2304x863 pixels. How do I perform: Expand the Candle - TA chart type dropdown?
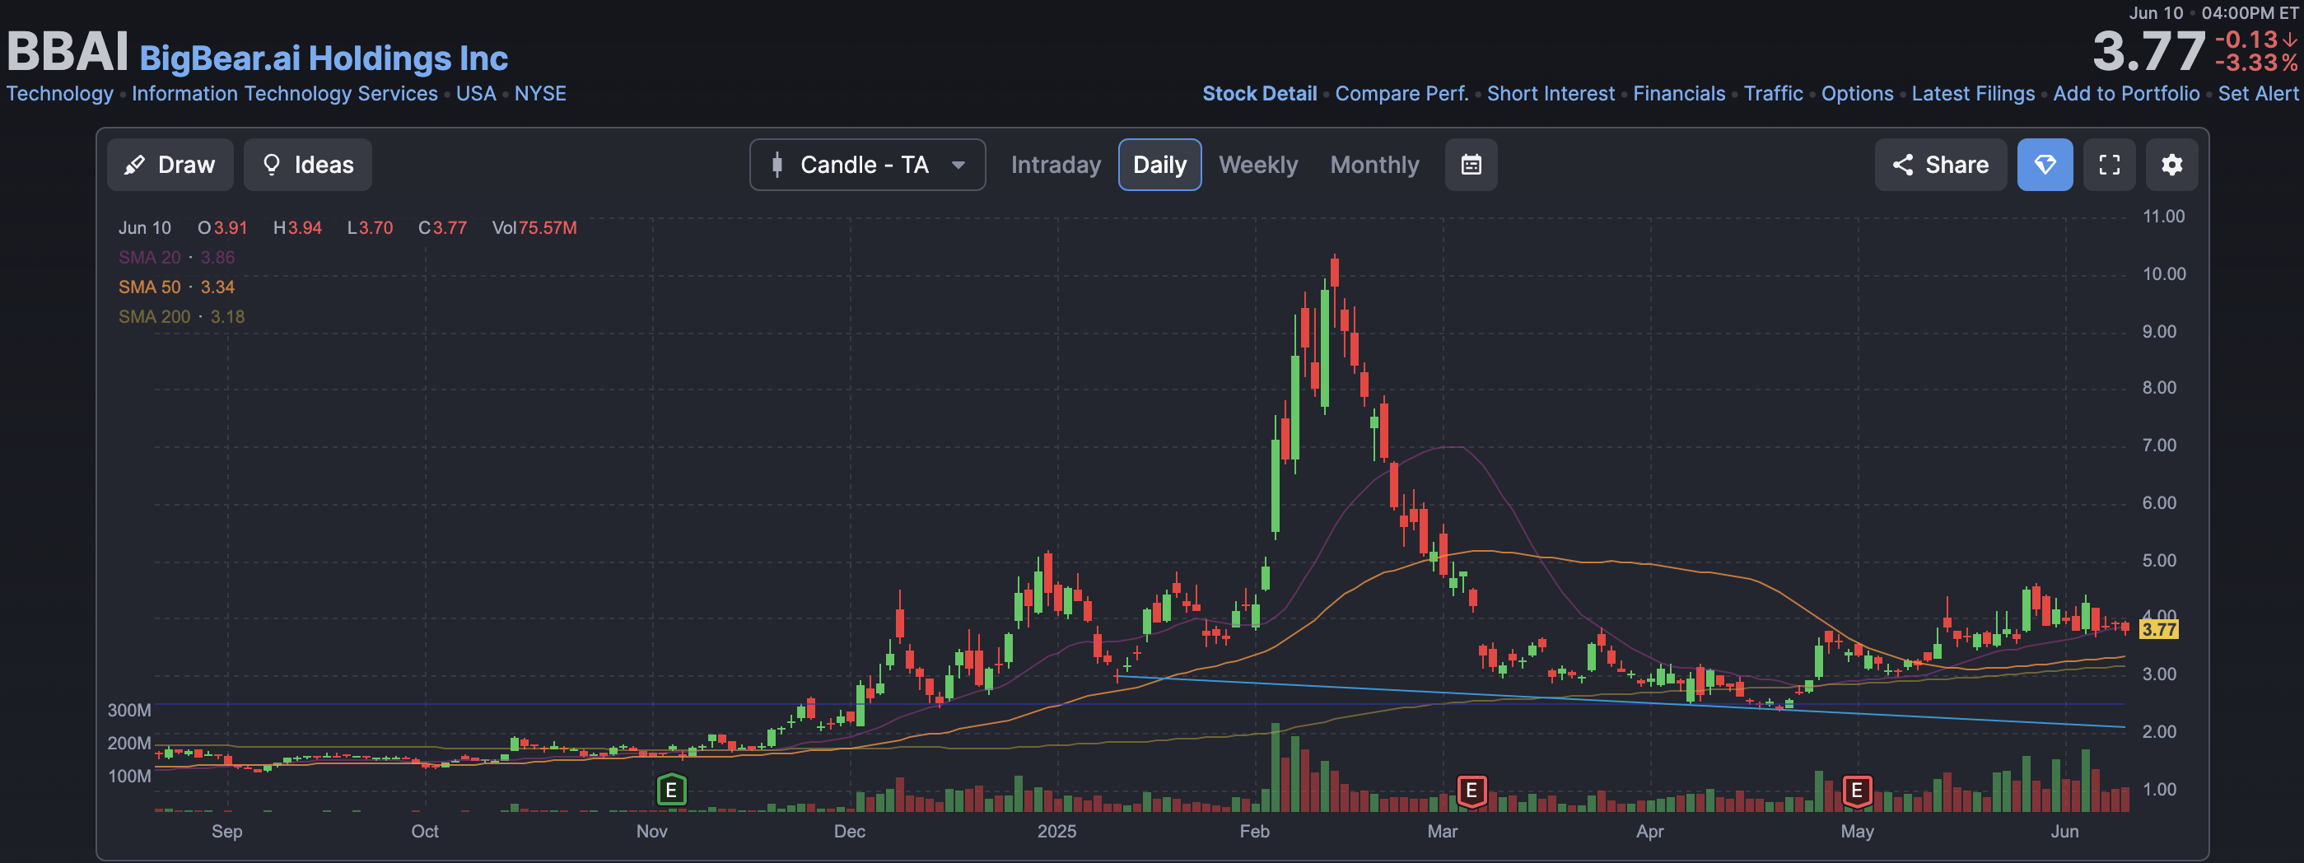coord(868,165)
